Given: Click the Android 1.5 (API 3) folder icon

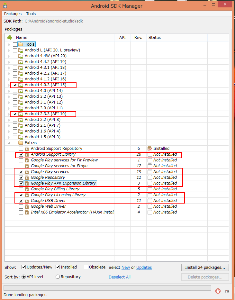Looking at the screenshot, I should [21, 137].
